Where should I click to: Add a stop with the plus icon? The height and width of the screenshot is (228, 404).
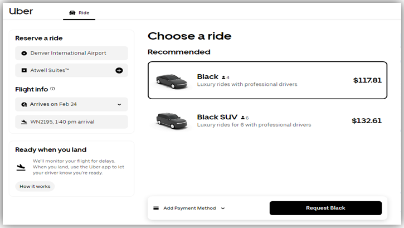point(119,71)
